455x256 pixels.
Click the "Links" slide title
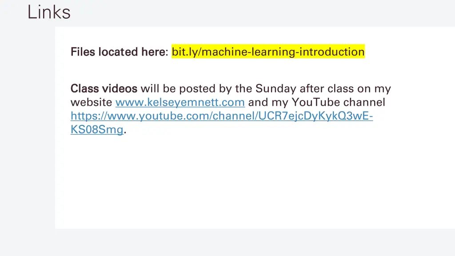(x=49, y=12)
